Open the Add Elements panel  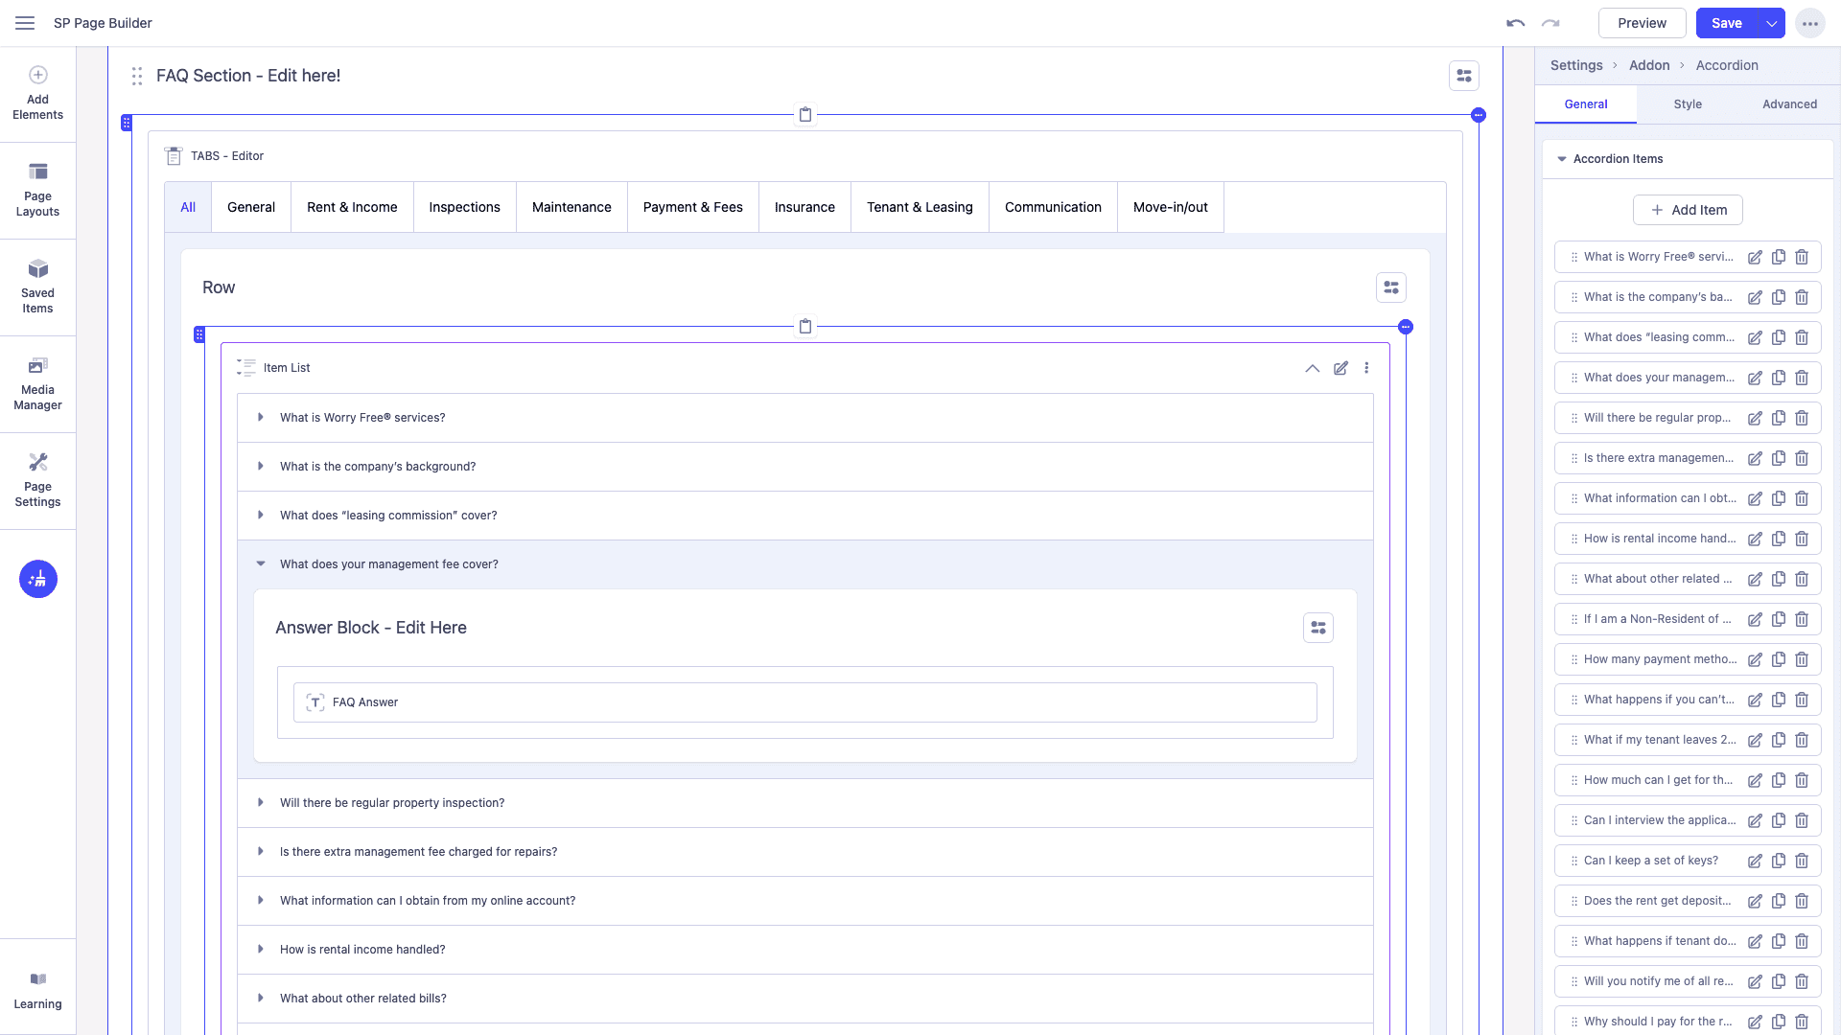click(37, 93)
